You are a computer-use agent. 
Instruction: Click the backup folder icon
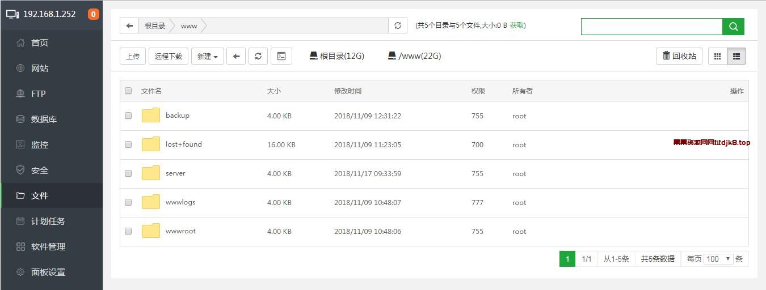(x=151, y=116)
